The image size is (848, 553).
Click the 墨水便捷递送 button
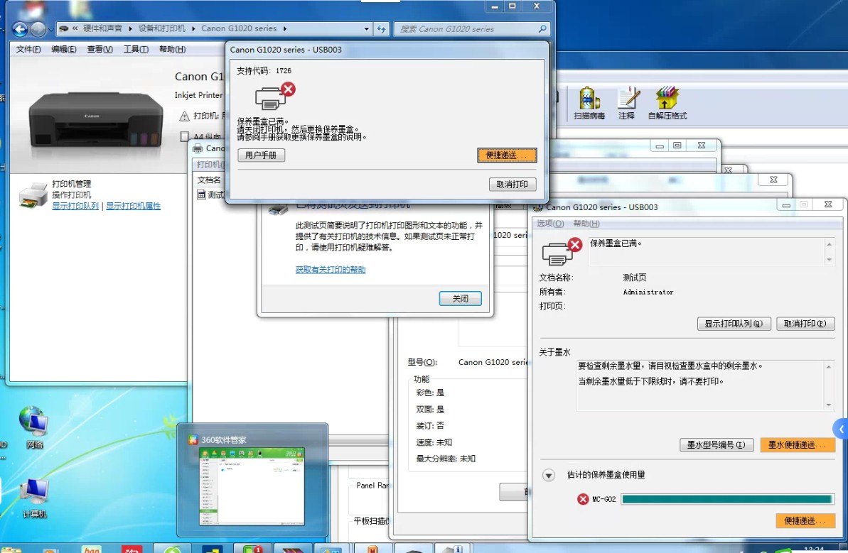pos(798,445)
